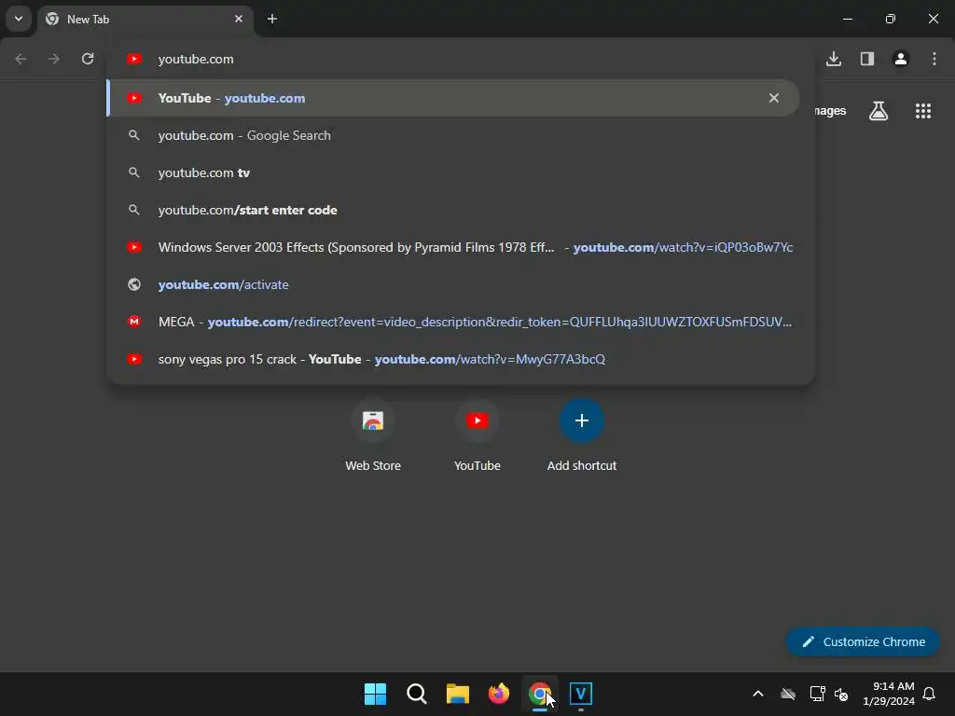955x716 pixels.
Task: Click the partially hidden Images link
Action: 830,111
